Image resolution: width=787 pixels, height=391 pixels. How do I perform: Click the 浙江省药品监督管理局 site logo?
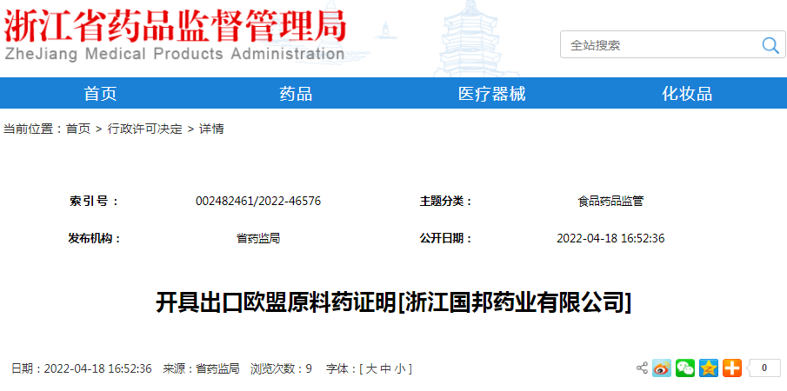pyautogui.click(x=175, y=25)
